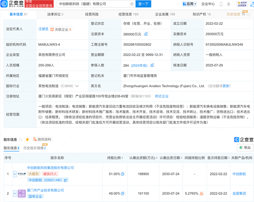Open the 历史股东镜像 tab
This screenshot has height=202, width=254.
click(33, 147)
